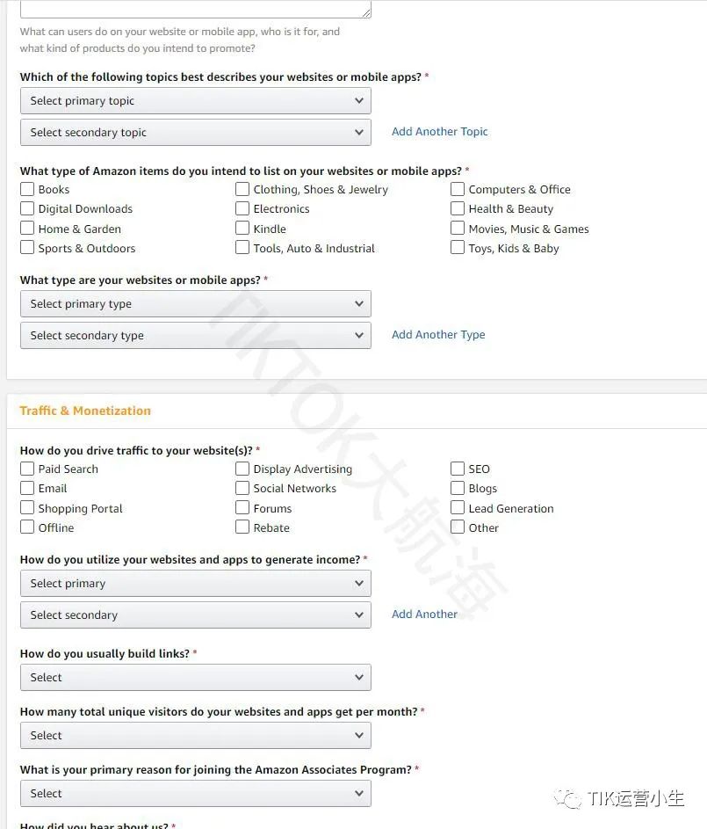Tick the Electronics item type
This screenshot has width=707, height=829.
coord(242,208)
